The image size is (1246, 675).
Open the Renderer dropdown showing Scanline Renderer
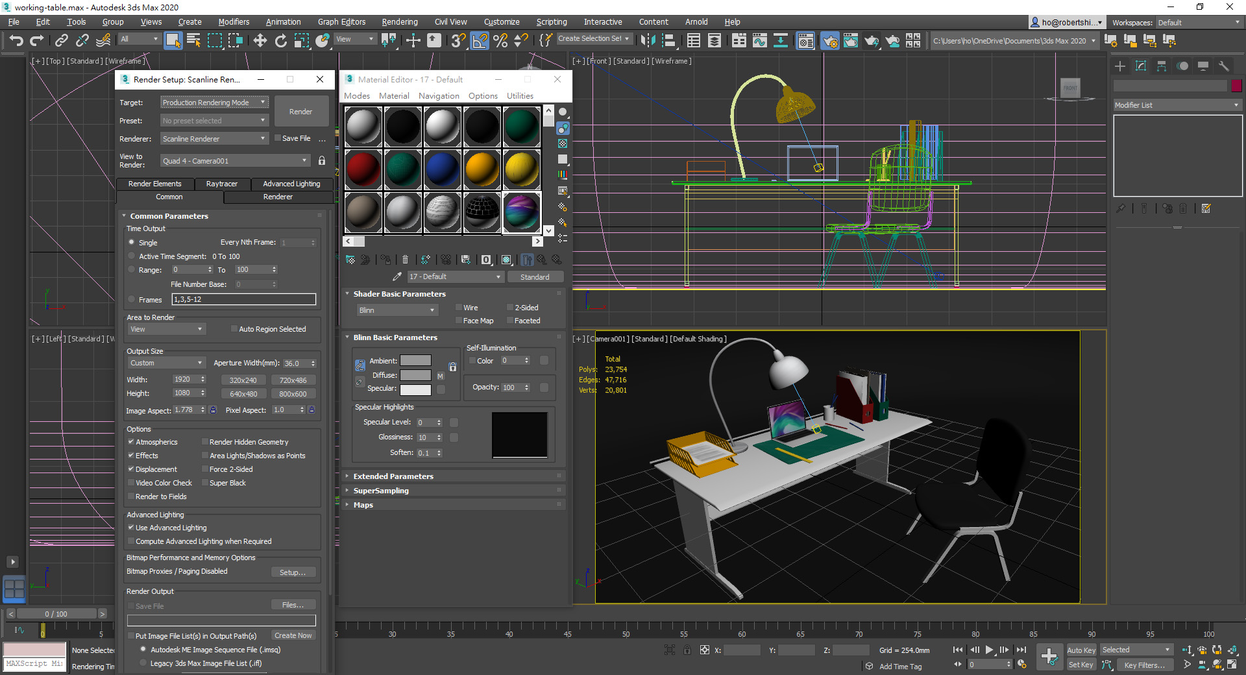[x=214, y=139]
